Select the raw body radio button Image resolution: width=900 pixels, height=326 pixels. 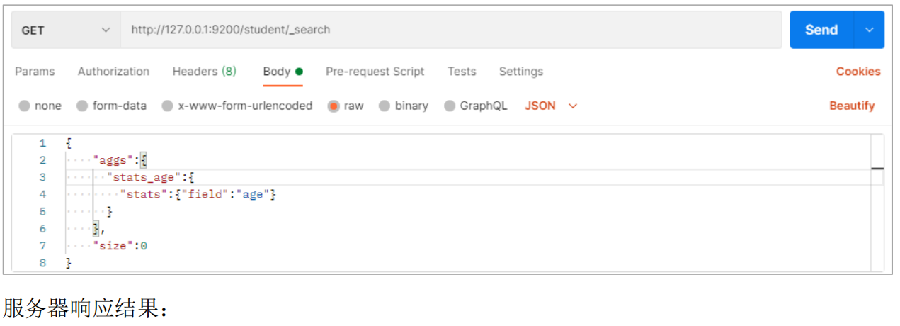pos(334,106)
